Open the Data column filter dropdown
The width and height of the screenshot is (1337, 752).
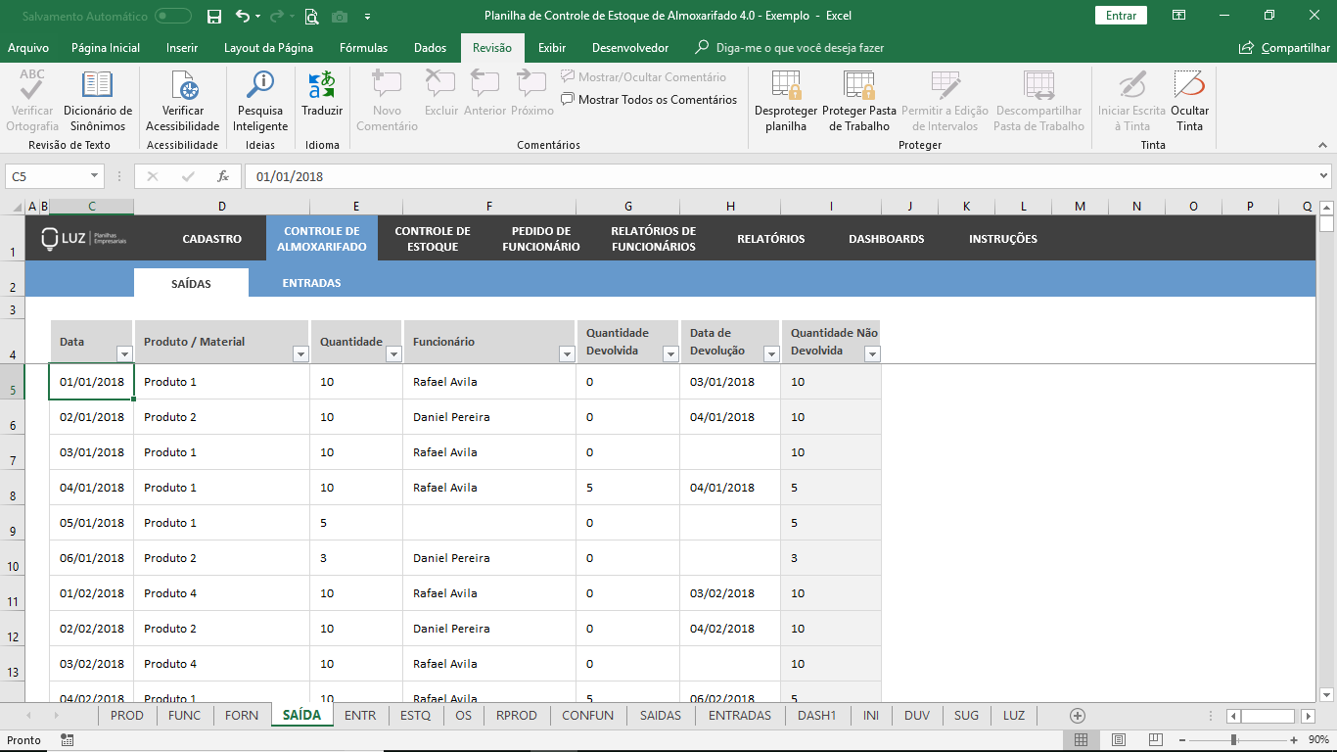124,354
